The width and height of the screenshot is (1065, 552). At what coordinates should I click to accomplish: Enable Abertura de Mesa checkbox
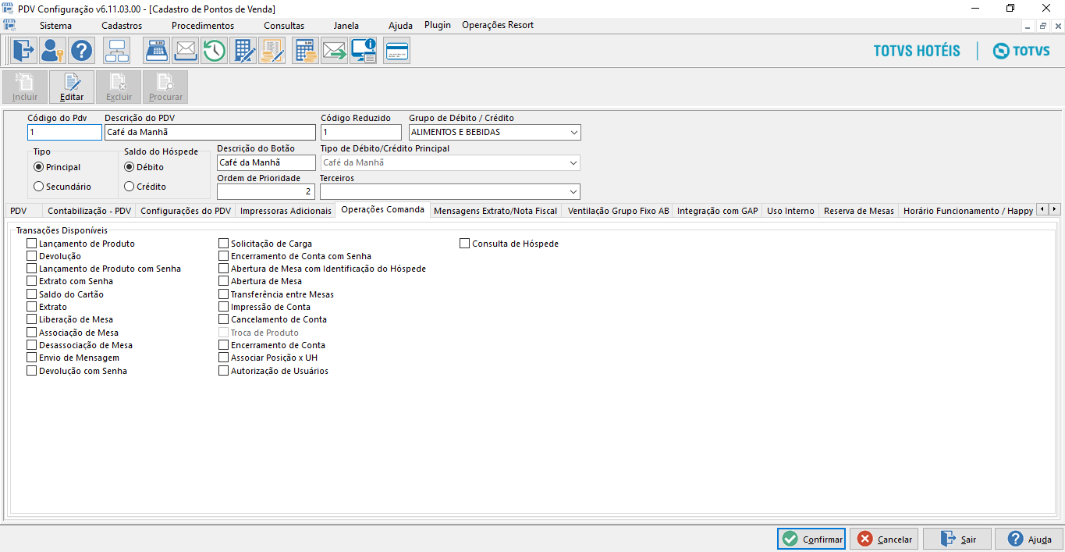[224, 281]
